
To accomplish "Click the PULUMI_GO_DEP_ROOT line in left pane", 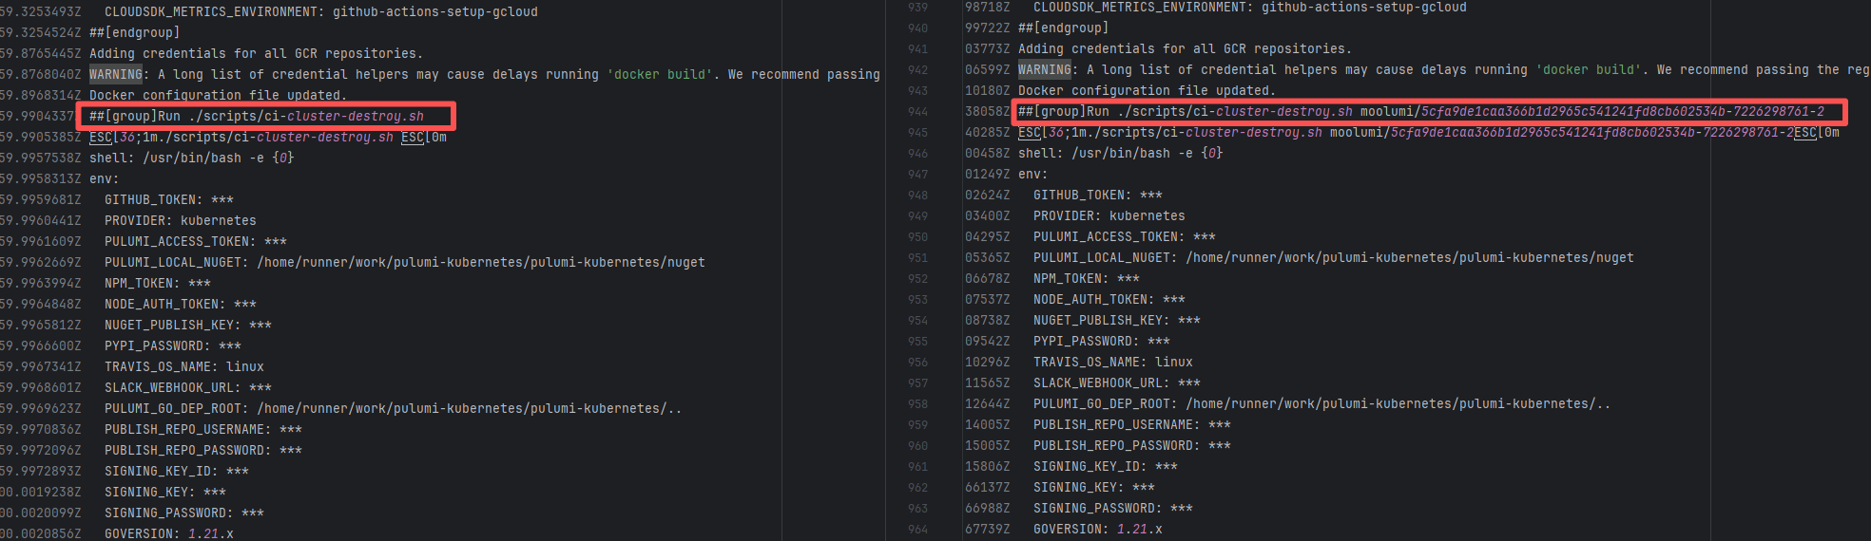I will click(x=393, y=409).
